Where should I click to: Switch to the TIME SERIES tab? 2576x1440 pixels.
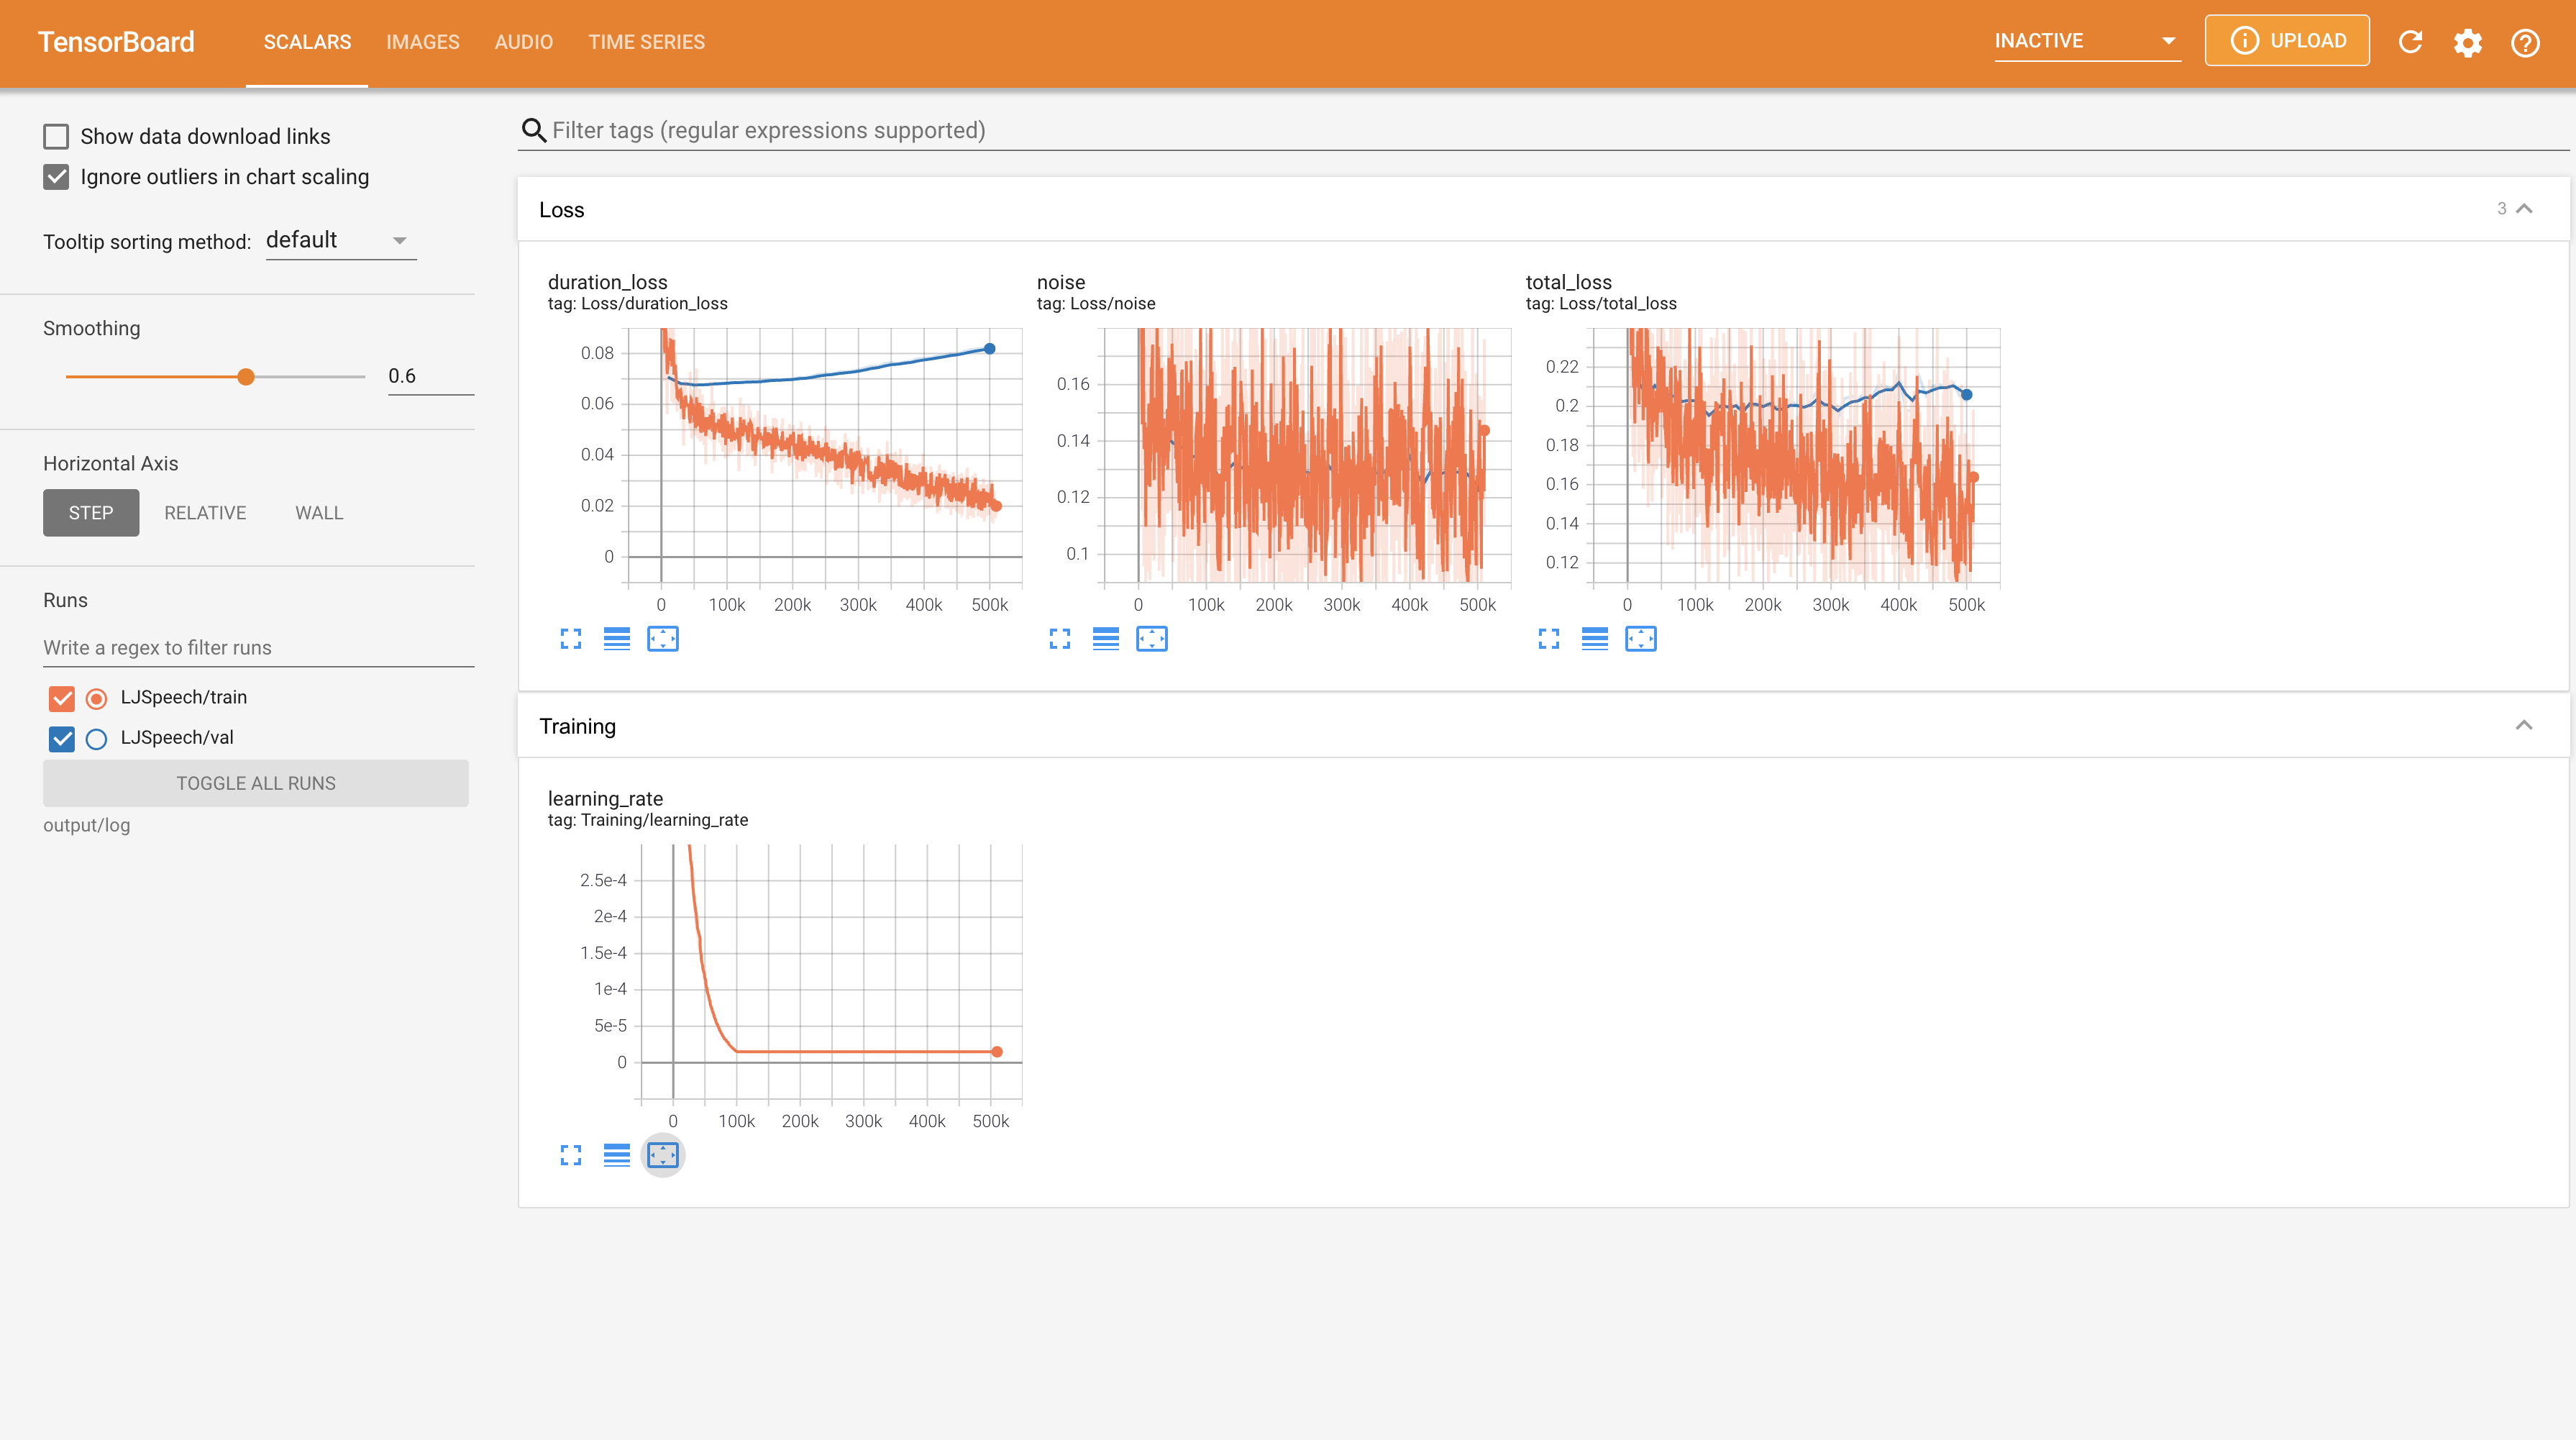click(x=646, y=42)
